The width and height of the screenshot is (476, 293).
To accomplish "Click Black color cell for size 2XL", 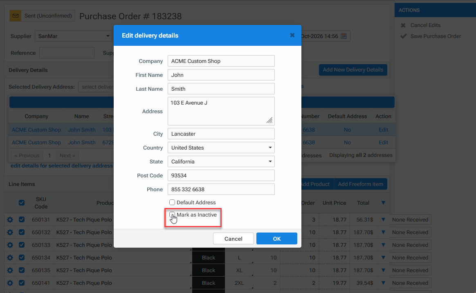I will click(x=208, y=283).
